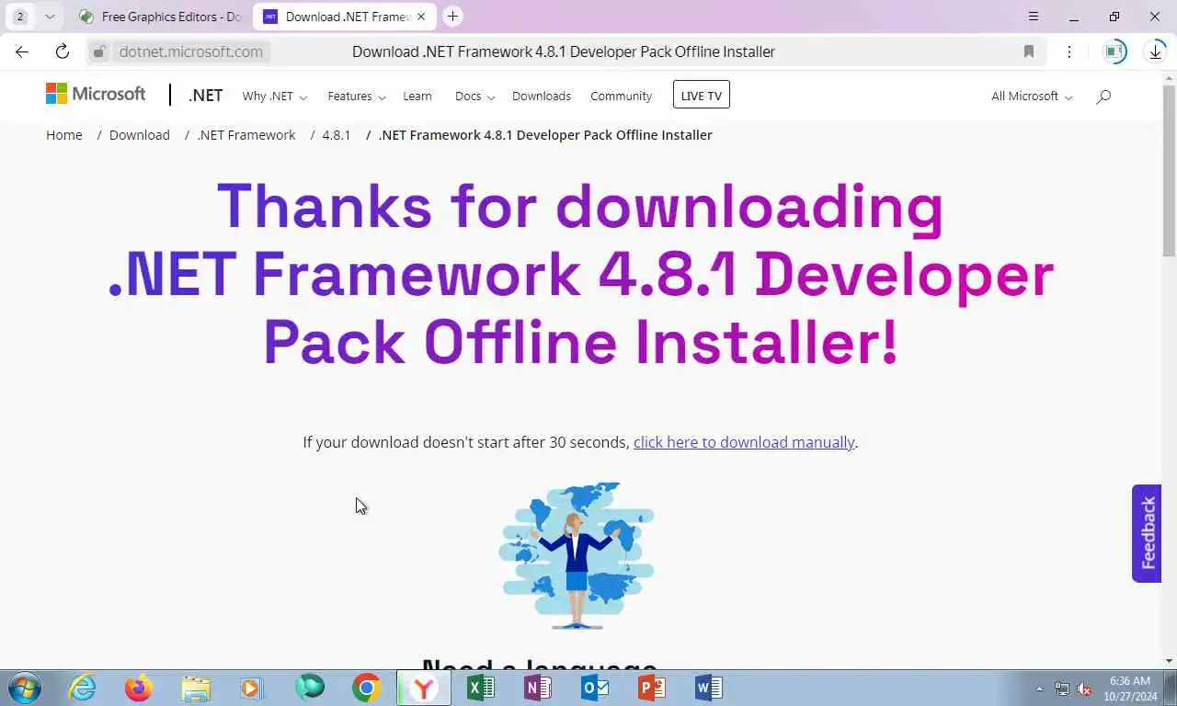1177x706 pixels.
Task: Open the browser three-dot menu
Action: coord(1069,51)
